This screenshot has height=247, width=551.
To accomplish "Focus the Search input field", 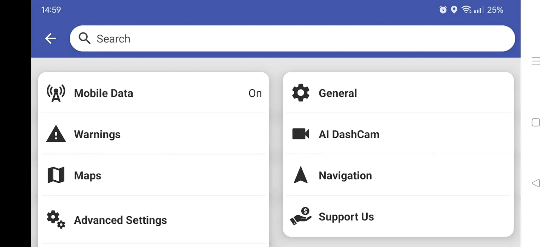I will point(292,38).
